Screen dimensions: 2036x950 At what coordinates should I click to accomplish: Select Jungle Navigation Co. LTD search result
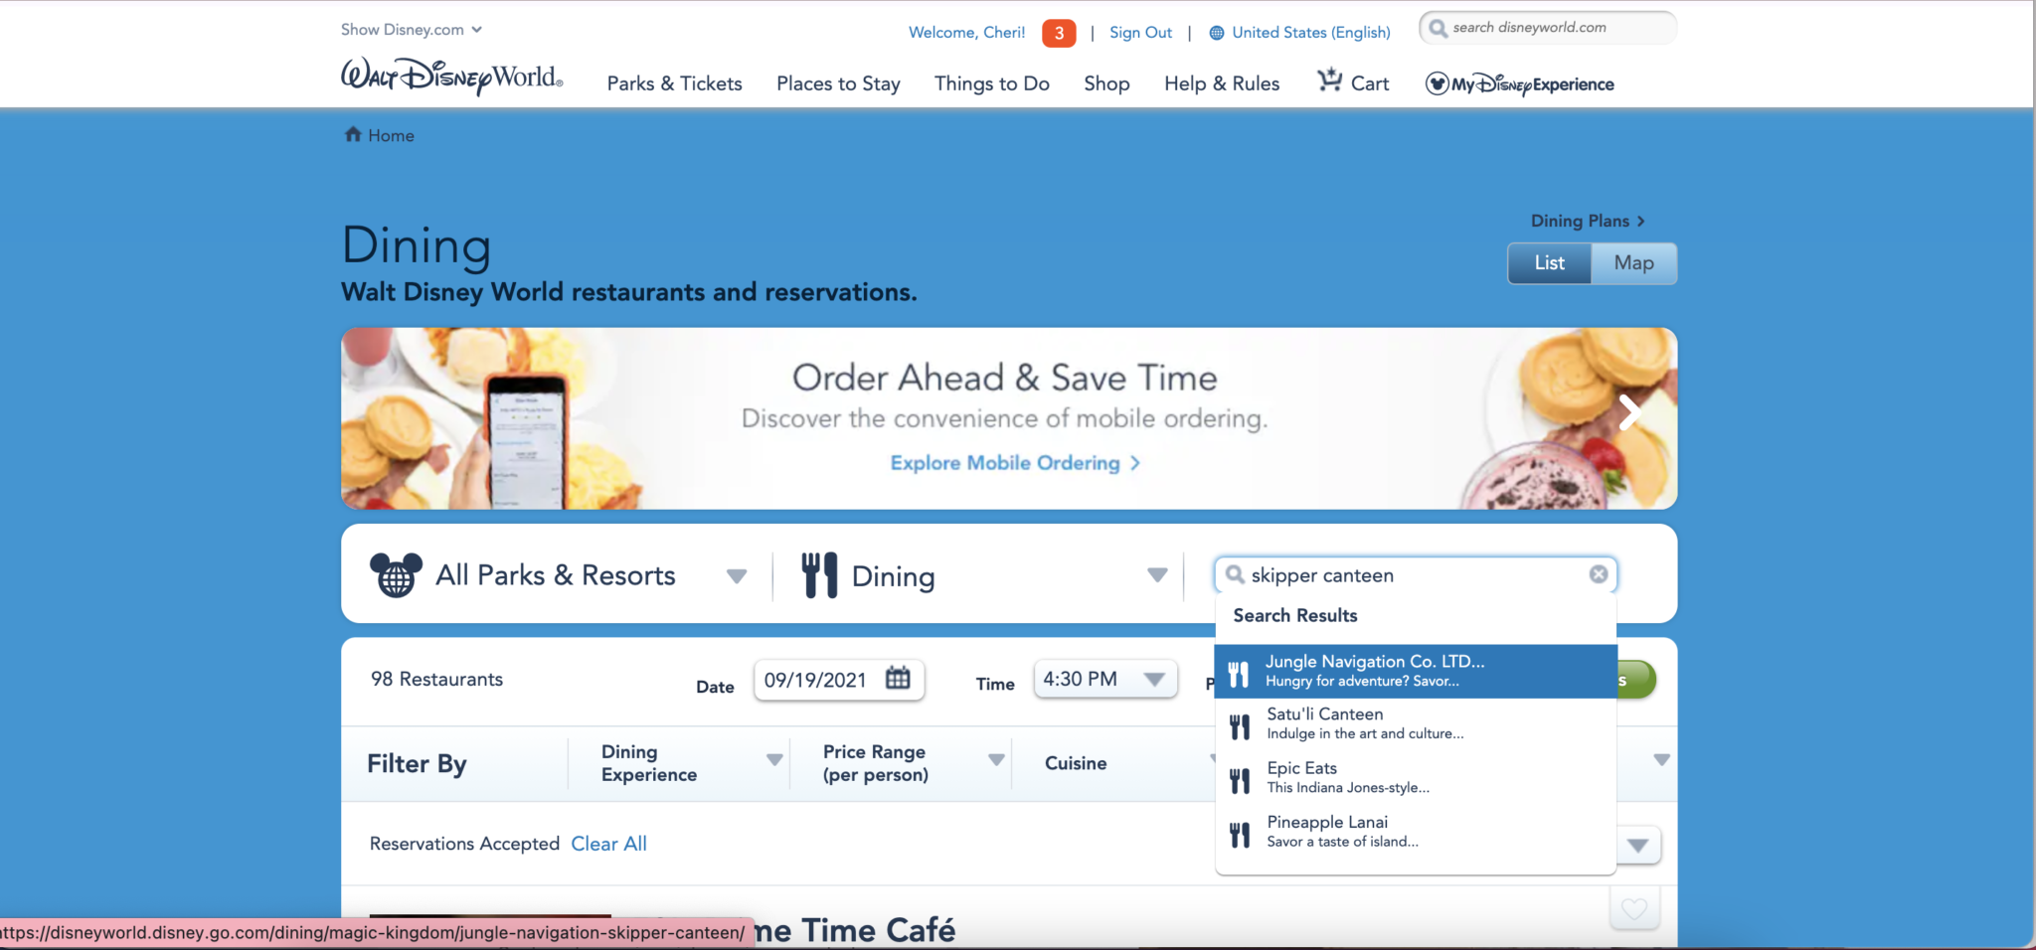pyautogui.click(x=1416, y=671)
